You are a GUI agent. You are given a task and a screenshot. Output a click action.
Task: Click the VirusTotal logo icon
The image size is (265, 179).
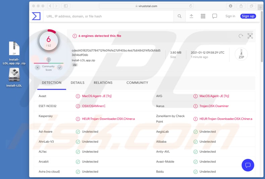(36, 16)
